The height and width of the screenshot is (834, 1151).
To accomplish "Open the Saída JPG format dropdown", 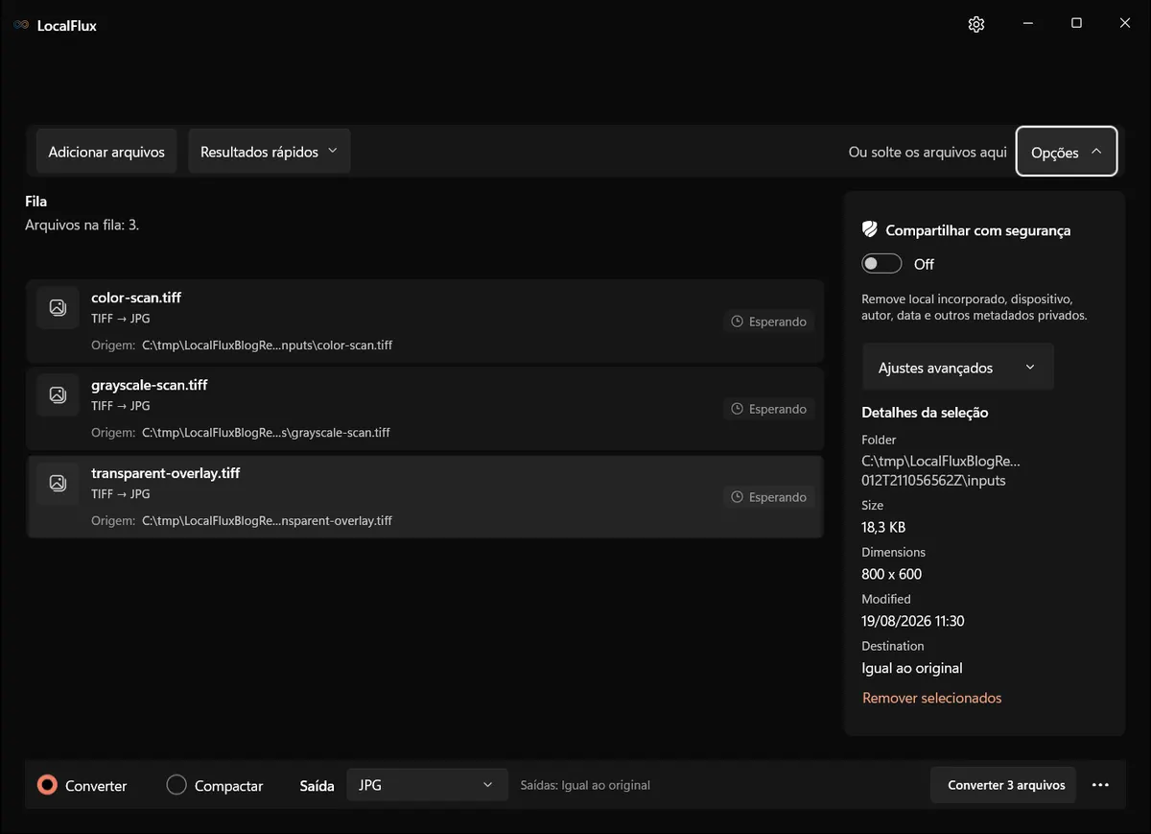I will point(427,785).
